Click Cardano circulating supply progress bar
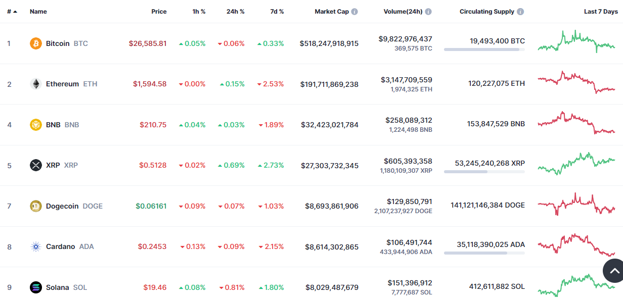Viewport: 623px width, 299px height. click(x=484, y=253)
